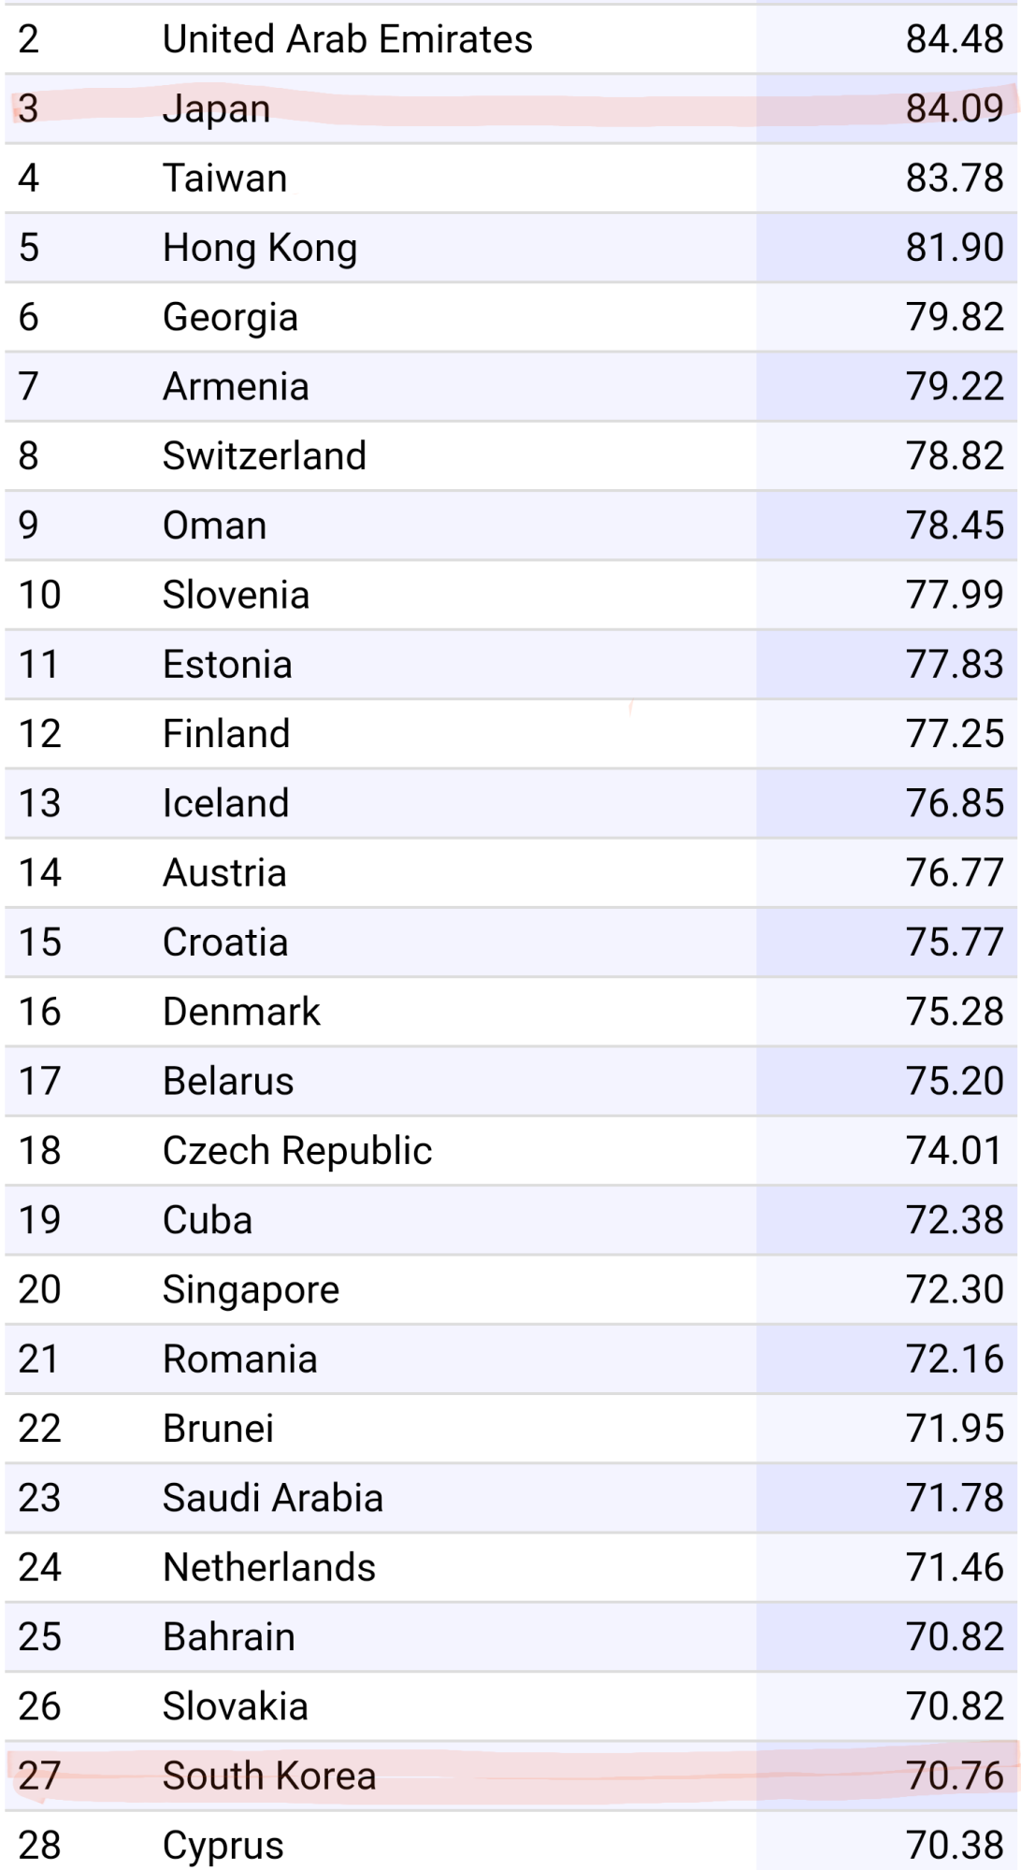This screenshot has height=1870, width=1021.
Task: Click the Hong Kong country name
Action: (x=259, y=248)
